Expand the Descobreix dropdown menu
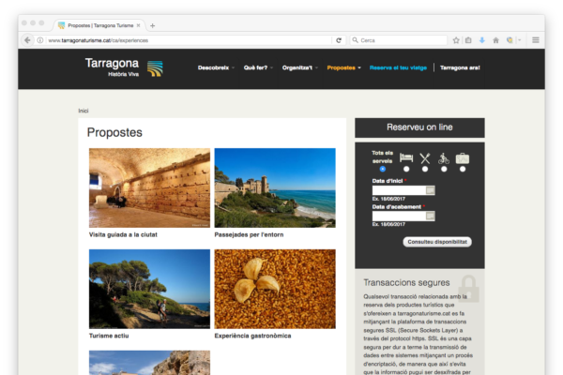The width and height of the screenshot is (563, 375). (216, 67)
